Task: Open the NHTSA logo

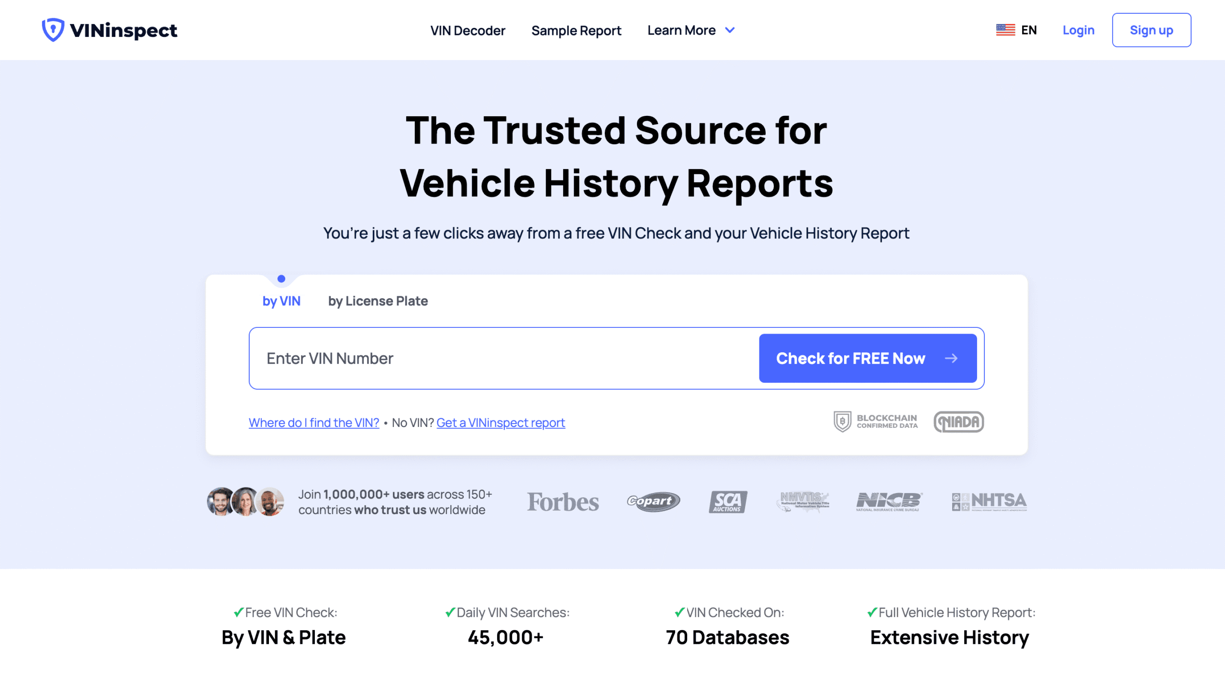Action: point(989,502)
